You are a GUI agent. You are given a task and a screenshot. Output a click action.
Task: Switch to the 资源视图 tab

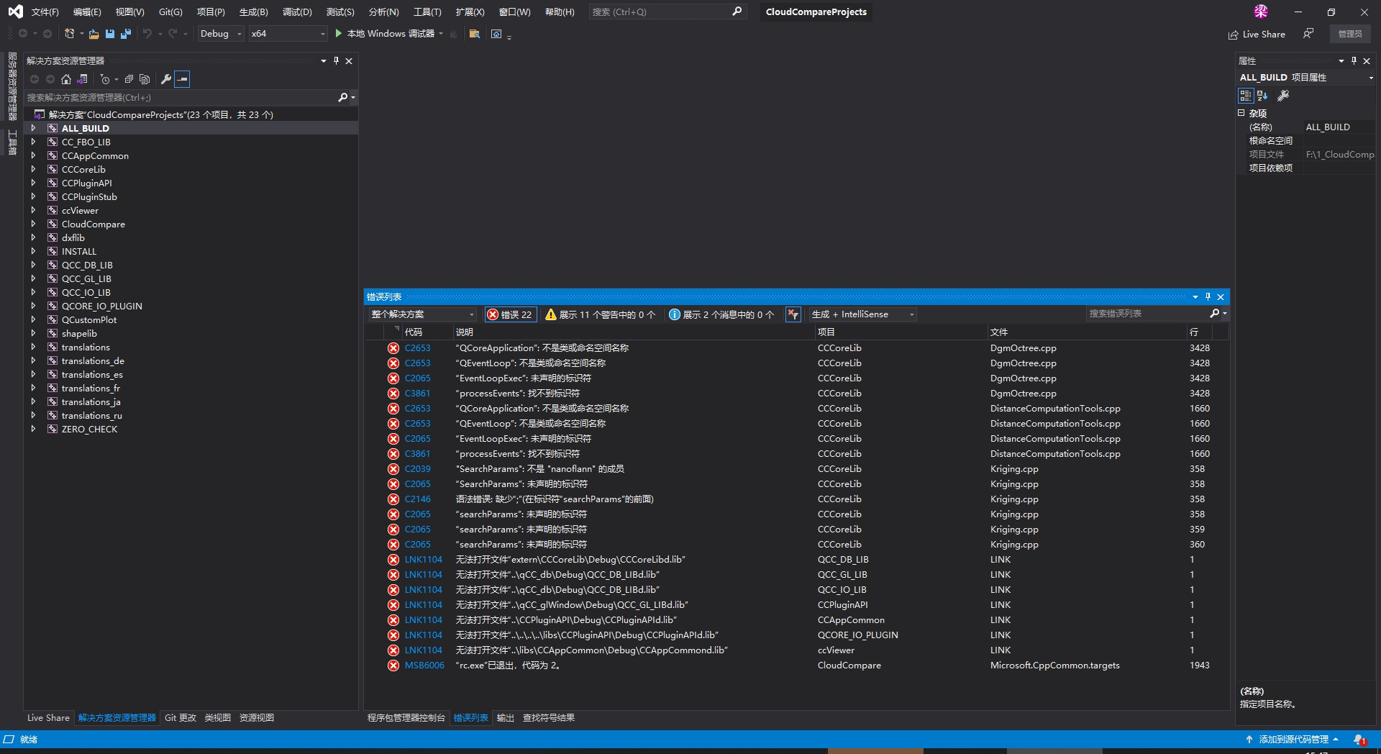[257, 718]
